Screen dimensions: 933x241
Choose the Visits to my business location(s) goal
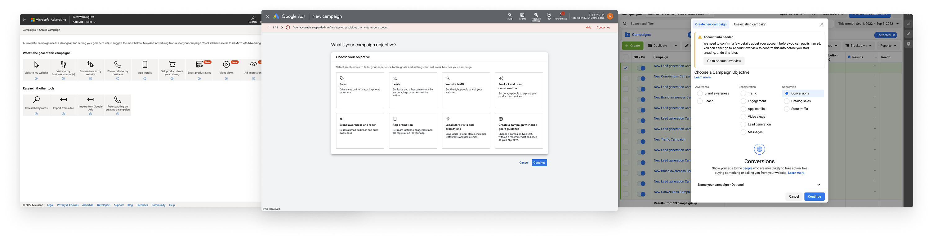pos(63,69)
